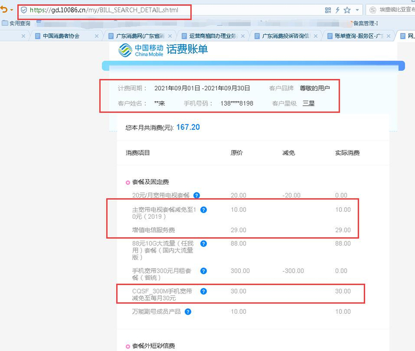Screen dimensions: 415x351
Task: Click help icon for 主宽带电视套餐减免至10元
Action: [203, 210]
